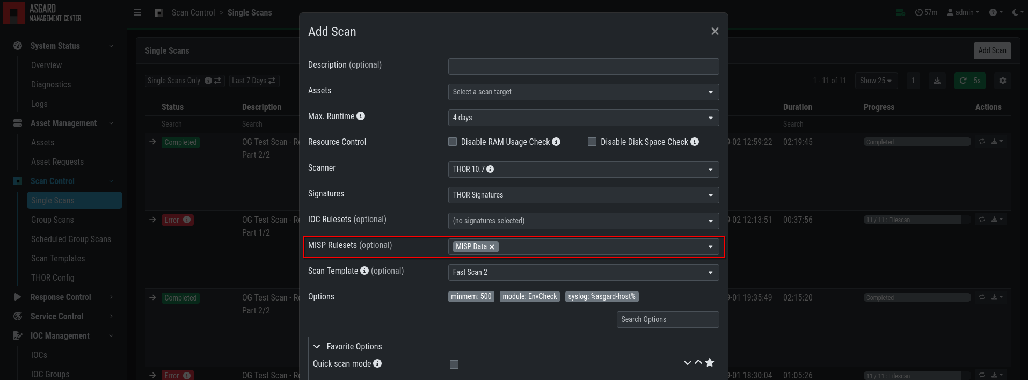
Task: Open the MISP Rulesets dropdown
Action: click(x=584, y=246)
